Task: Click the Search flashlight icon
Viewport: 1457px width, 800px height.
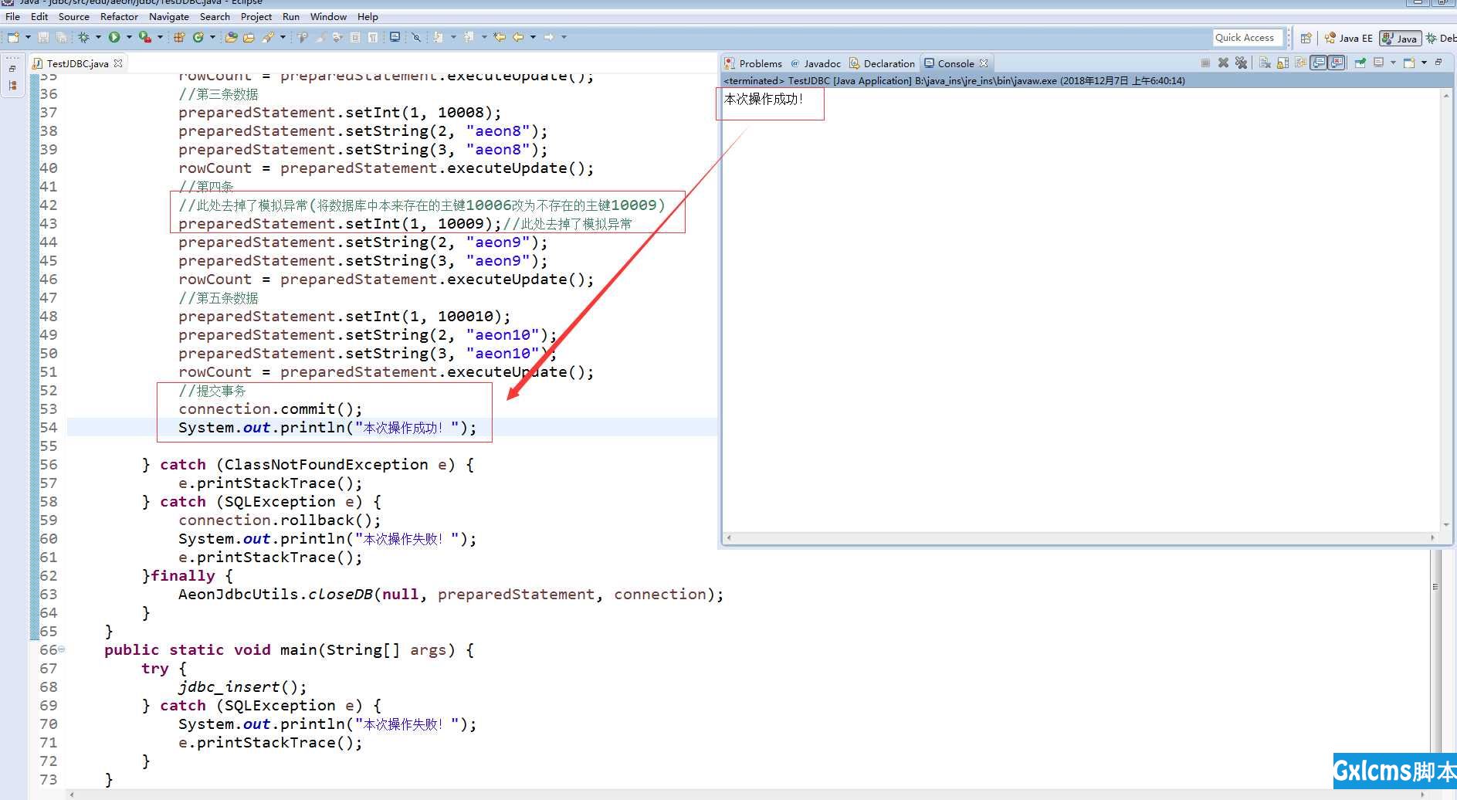Action: click(267, 37)
